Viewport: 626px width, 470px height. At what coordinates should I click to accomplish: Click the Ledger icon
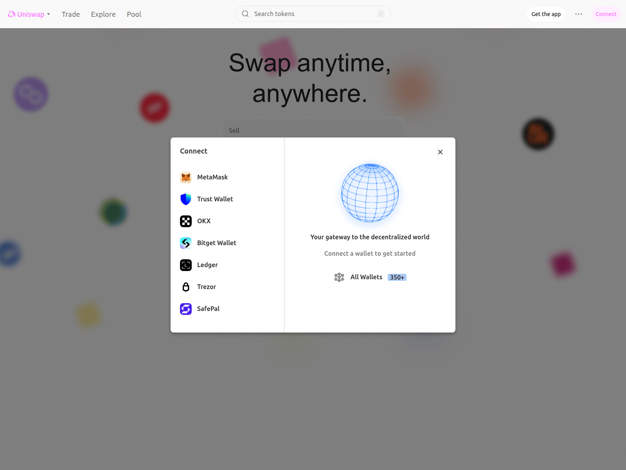point(186,265)
